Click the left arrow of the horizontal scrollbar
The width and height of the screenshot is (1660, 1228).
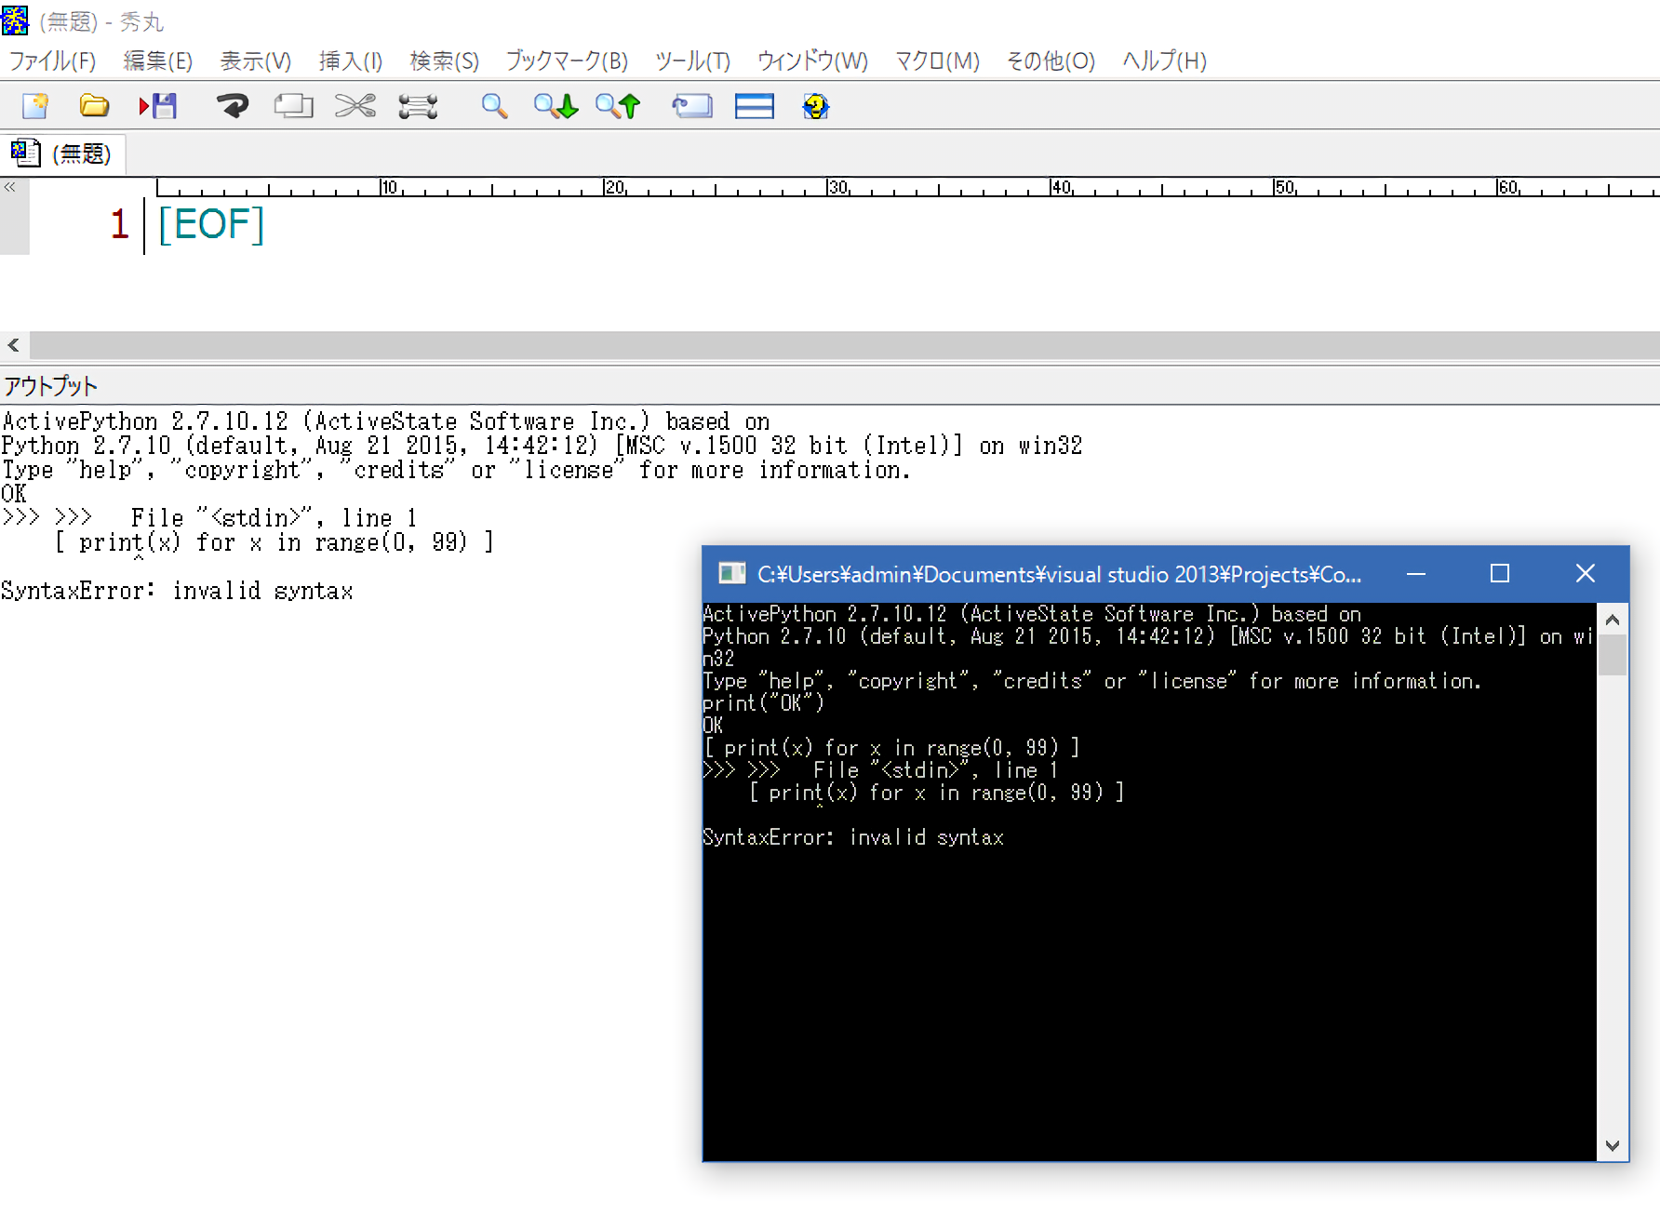[14, 345]
